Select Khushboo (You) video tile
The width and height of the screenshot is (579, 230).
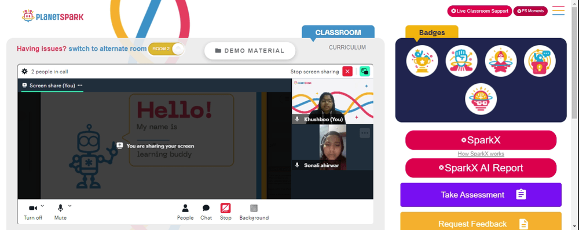pyautogui.click(x=332, y=101)
